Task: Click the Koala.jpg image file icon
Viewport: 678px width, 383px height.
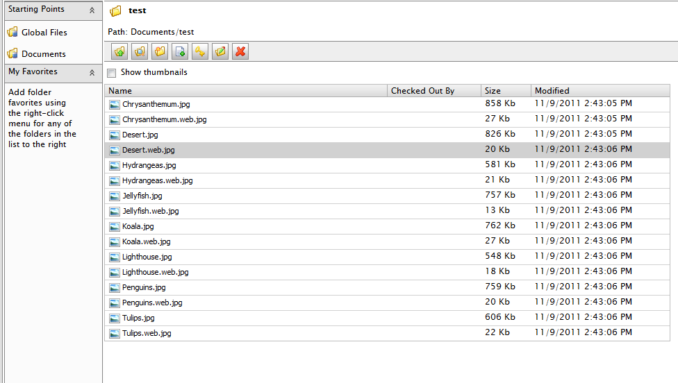Action: pos(115,226)
